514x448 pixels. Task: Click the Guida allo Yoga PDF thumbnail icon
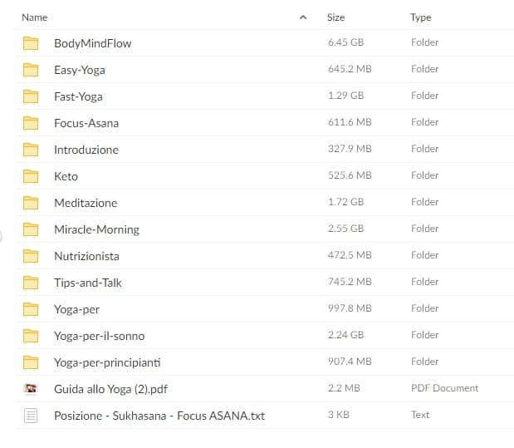pyautogui.click(x=31, y=388)
